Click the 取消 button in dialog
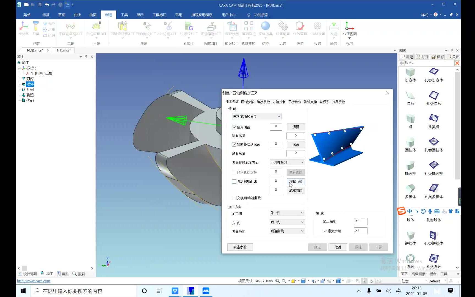The width and height of the screenshot is (475, 297). pyautogui.click(x=338, y=247)
